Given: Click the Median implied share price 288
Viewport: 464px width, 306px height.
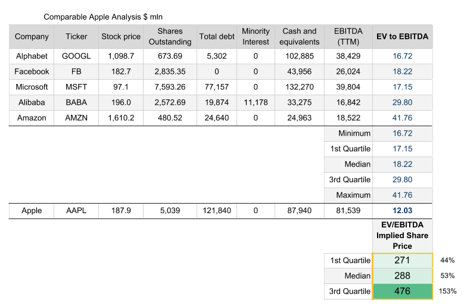Looking at the screenshot, I should click(x=402, y=276).
